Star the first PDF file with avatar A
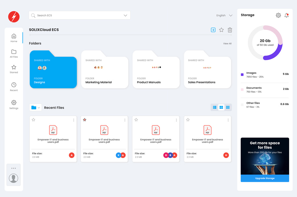297x197 pixels. pos(34,120)
